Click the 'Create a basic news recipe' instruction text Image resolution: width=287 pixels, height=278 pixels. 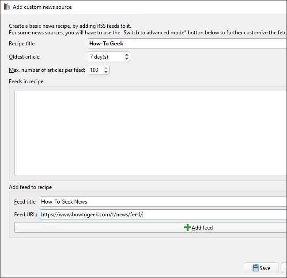pyautogui.click(x=70, y=26)
